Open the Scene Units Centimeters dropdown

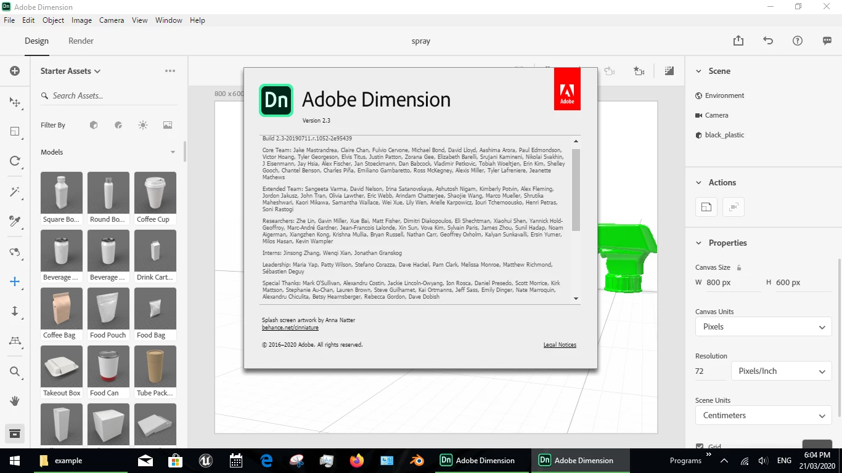(x=763, y=415)
